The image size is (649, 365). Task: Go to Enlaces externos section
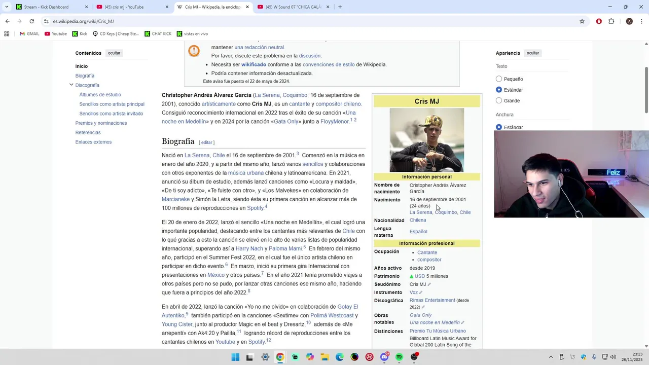click(93, 142)
